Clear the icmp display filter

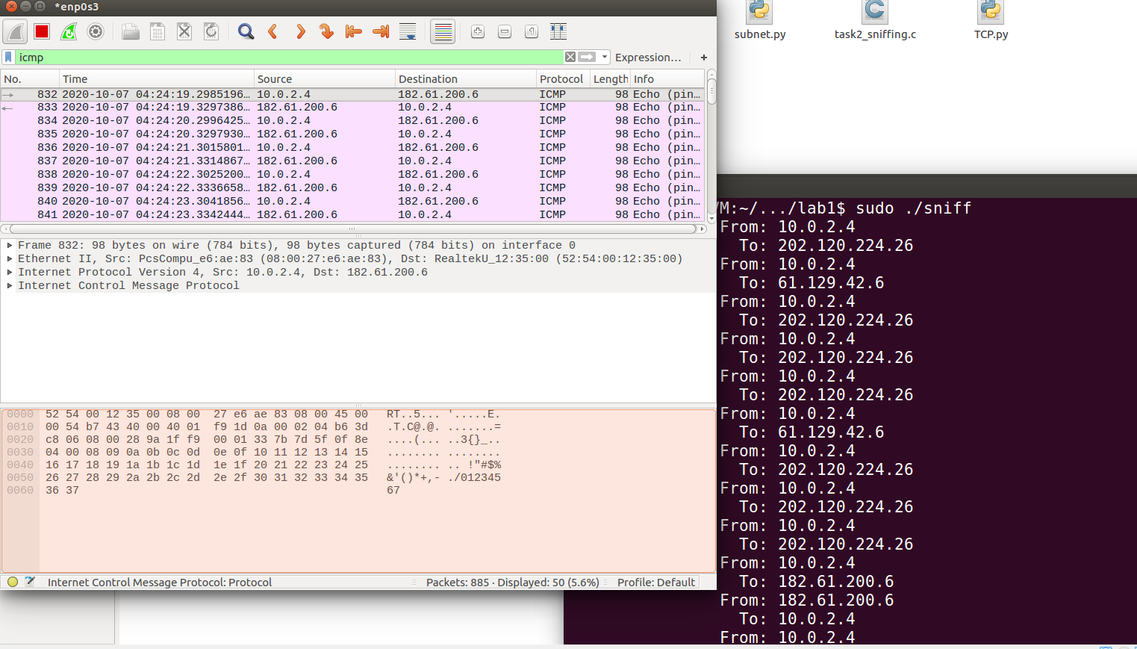click(x=570, y=57)
